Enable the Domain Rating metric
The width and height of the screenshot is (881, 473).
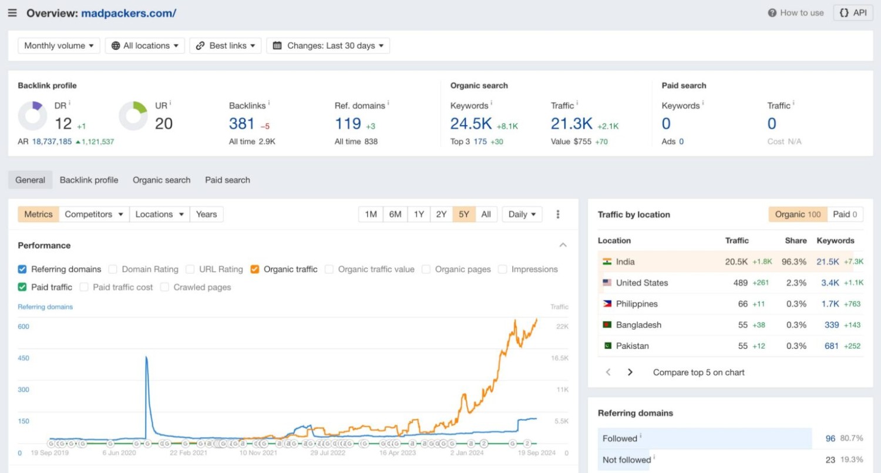pos(112,269)
